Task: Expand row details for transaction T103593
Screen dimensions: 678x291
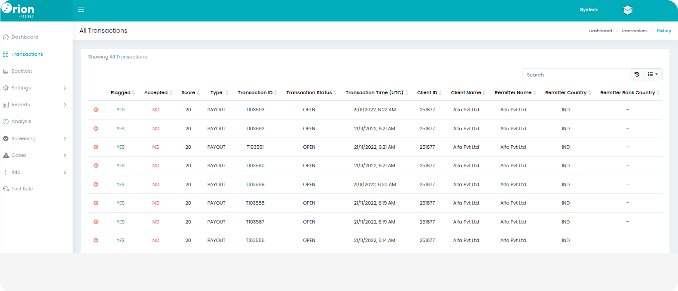Action: pos(96,110)
